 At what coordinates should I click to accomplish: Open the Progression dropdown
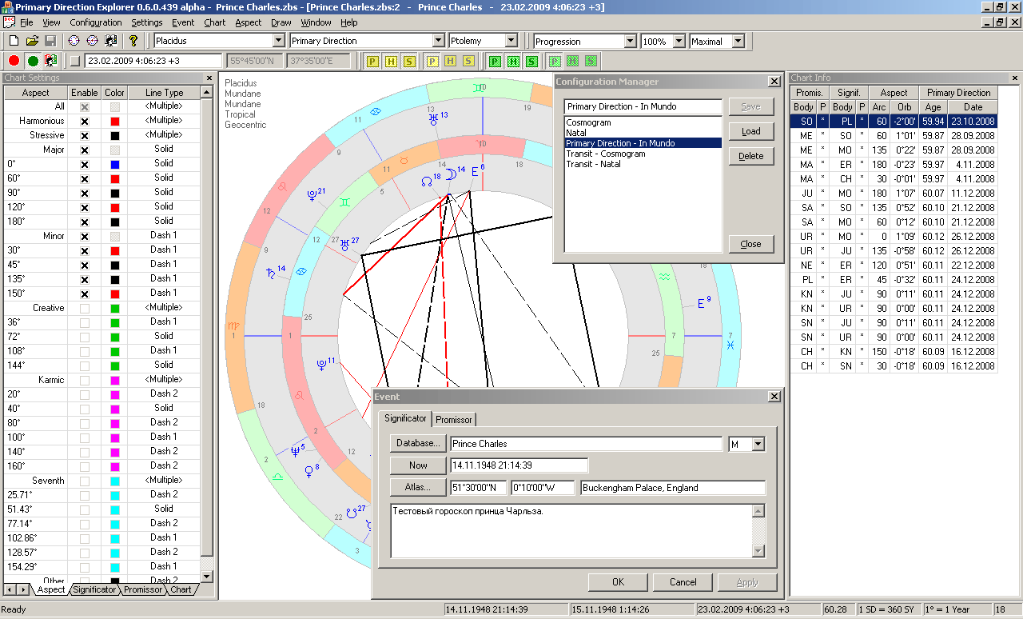tap(630, 41)
